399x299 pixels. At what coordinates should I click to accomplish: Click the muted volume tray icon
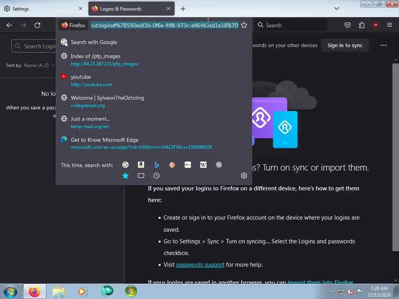350,292
